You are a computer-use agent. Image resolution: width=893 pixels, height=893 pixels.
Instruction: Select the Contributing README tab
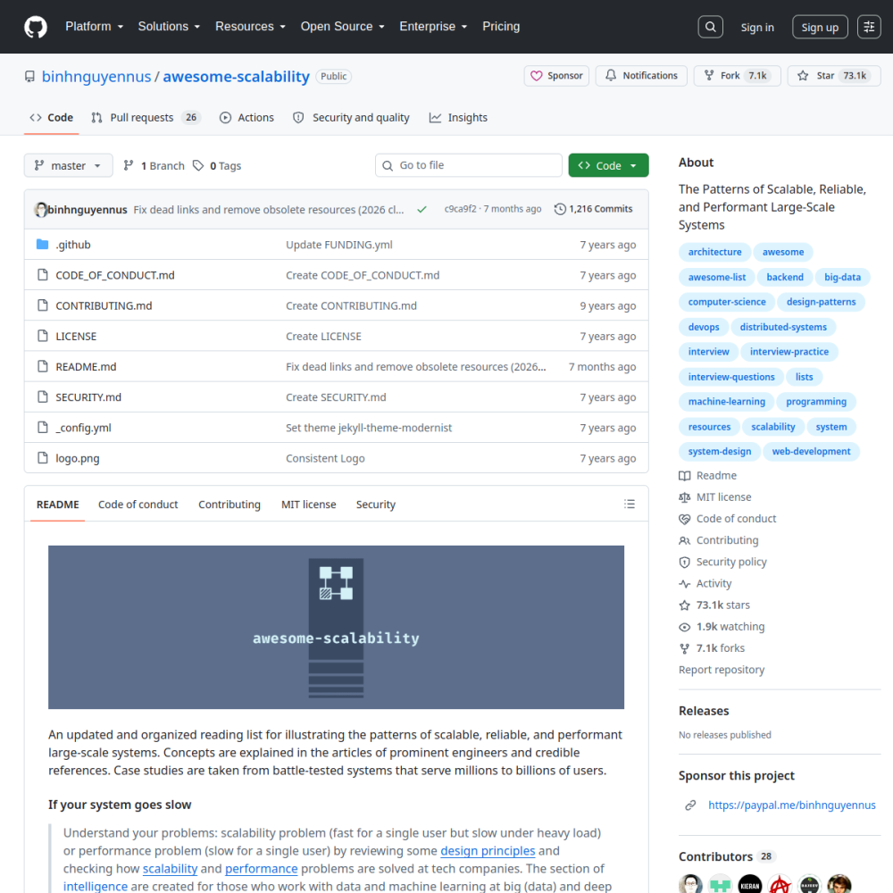coord(230,505)
